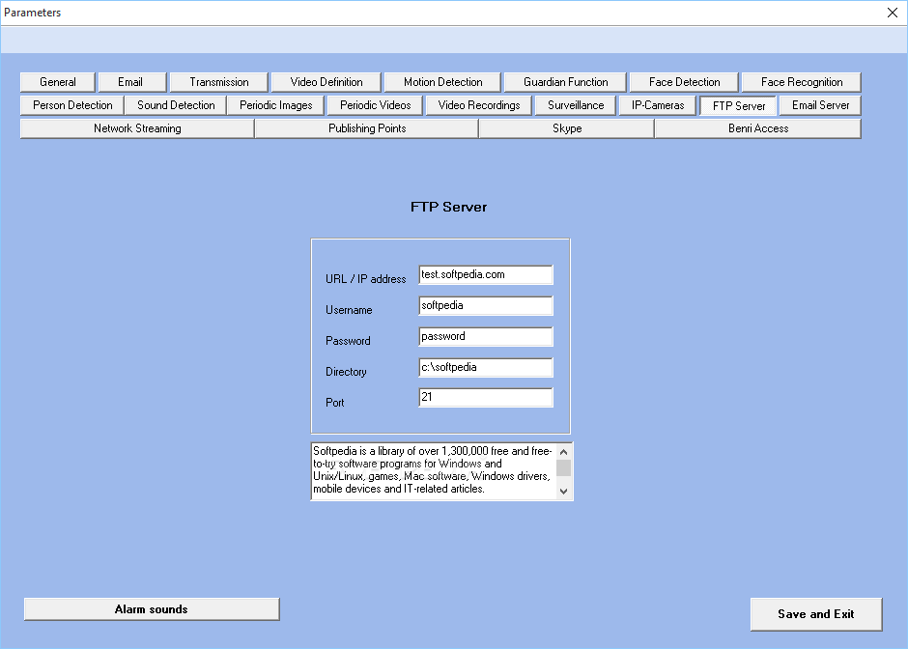
Task: Click the 'Directory' label
Action: (346, 372)
